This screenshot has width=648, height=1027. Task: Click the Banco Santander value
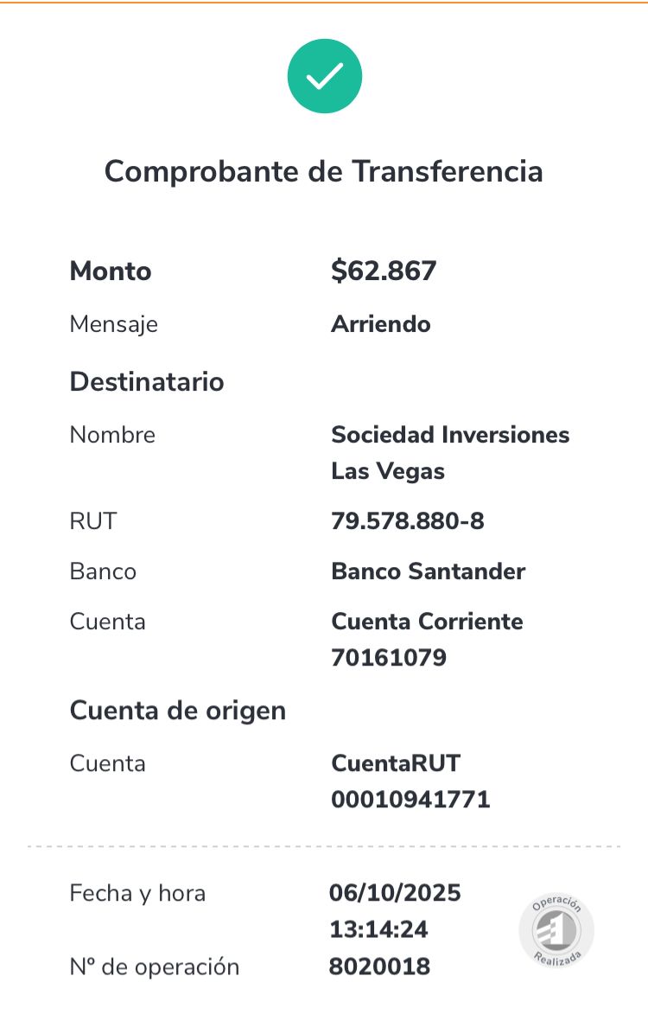click(x=429, y=571)
